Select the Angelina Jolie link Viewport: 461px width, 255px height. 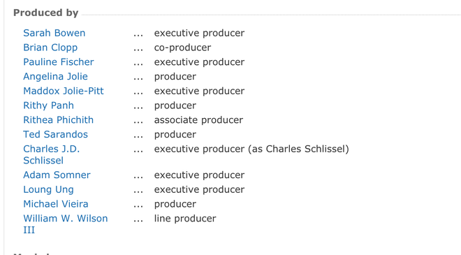(x=55, y=76)
